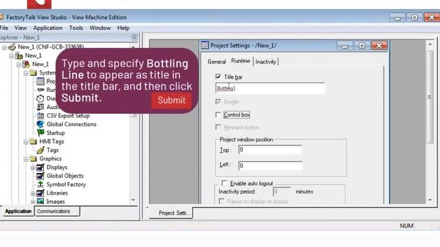Viewport: 440px width, 247px height.
Task: Open the File menu
Action: (x=4, y=28)
